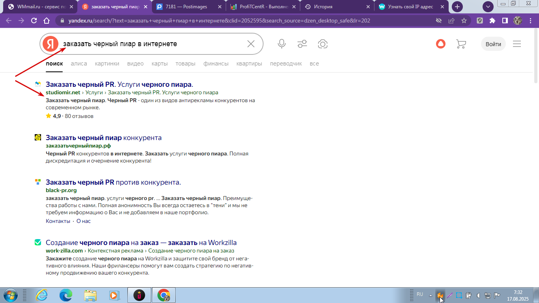539x303 pixels.
Task: Open the tab search dropdown arrow
Action: (x=488, y=7)
